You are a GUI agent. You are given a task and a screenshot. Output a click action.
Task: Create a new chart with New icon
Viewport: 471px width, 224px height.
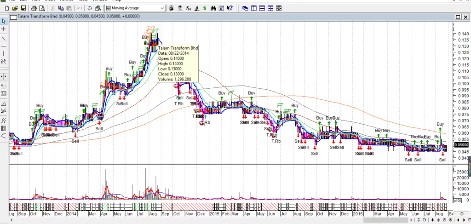coord(6,8)
